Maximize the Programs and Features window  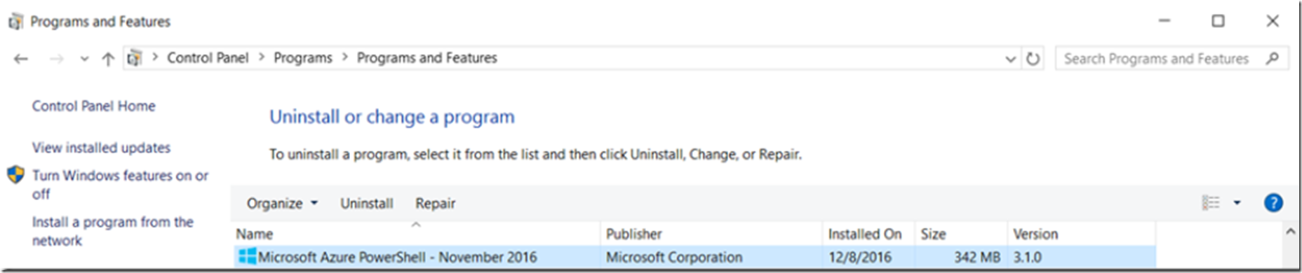coord(1219,21)
